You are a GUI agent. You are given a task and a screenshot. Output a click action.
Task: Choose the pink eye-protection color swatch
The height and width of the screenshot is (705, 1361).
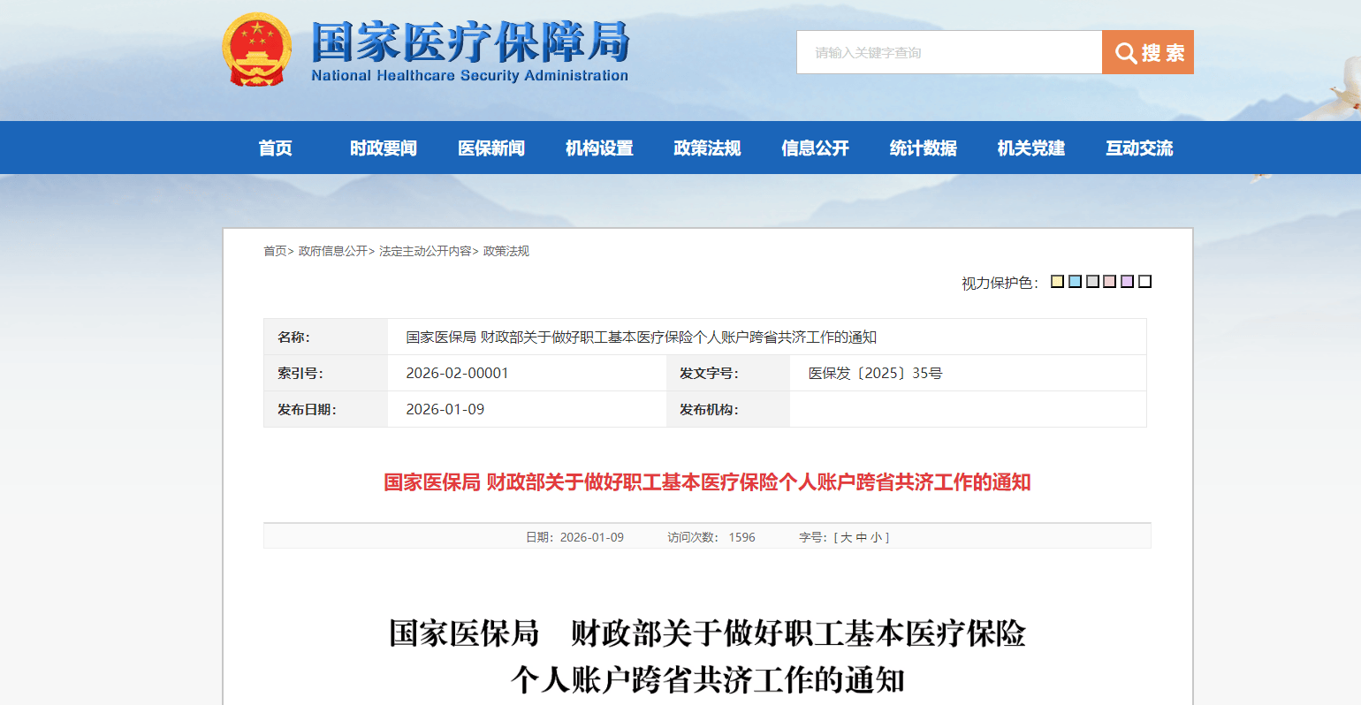point(1110,282)
